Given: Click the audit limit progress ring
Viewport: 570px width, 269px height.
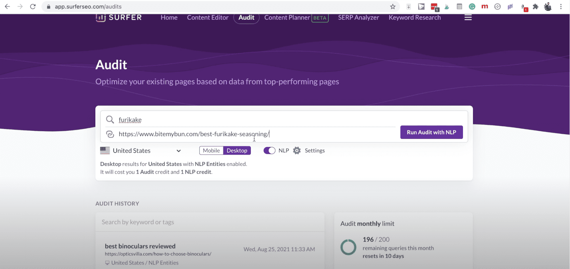Looking at the screenshot, I should [x=348, y=247].
